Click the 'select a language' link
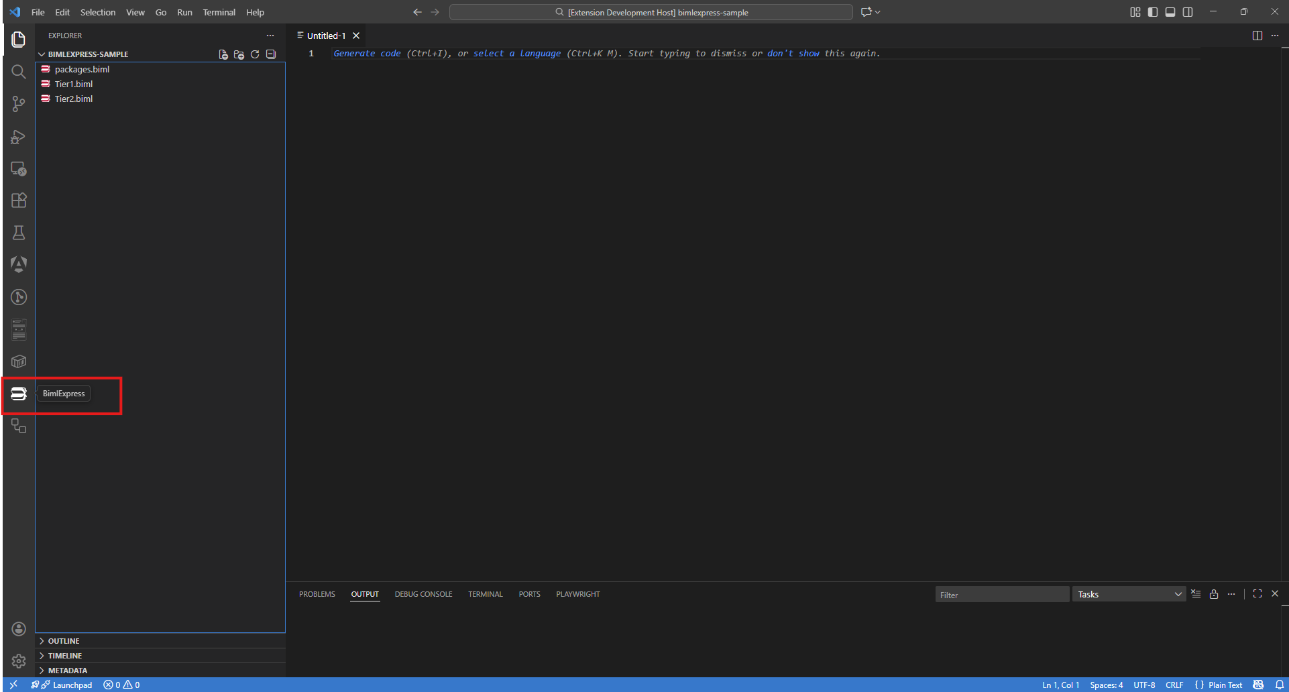The width and height of the screenshot is (1289, 692). 517,54
